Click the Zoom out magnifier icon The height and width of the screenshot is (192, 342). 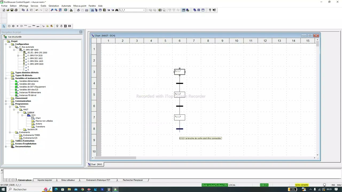click(56, 10)
